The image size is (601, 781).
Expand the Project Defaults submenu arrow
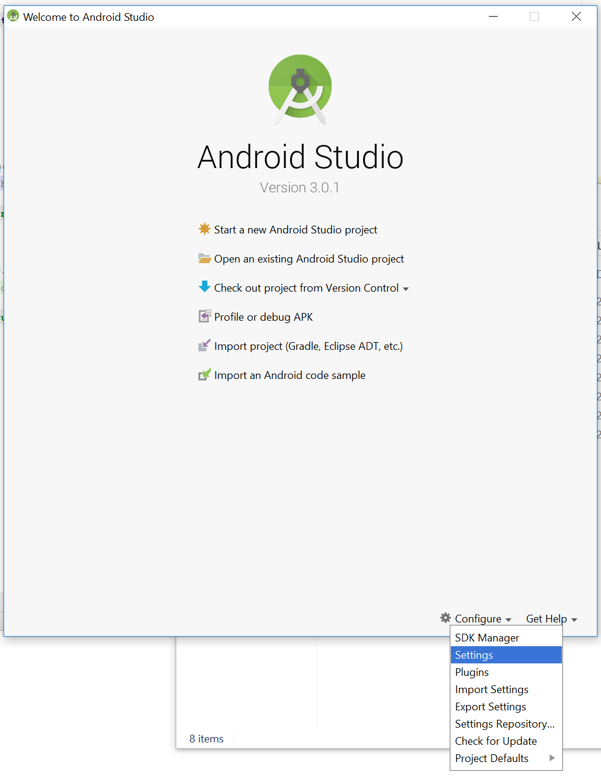pos(552,758)
